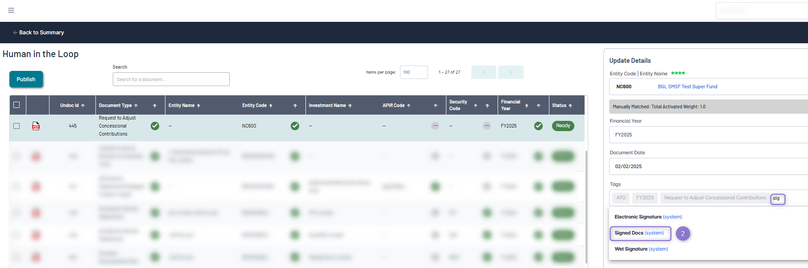
Task: Select Signed Docs tag suggestion
Action: tap(639, 233)
